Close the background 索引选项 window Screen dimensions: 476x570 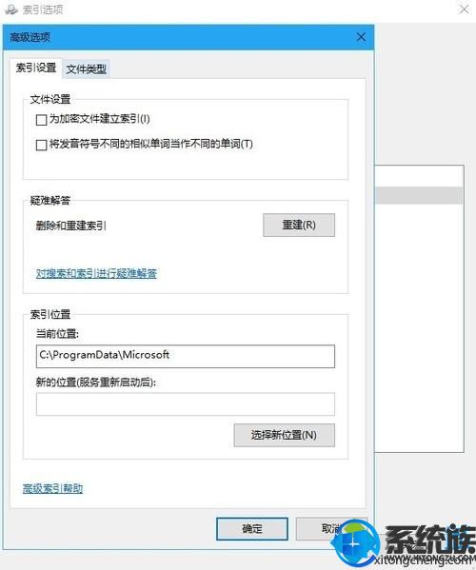point(464,10)
